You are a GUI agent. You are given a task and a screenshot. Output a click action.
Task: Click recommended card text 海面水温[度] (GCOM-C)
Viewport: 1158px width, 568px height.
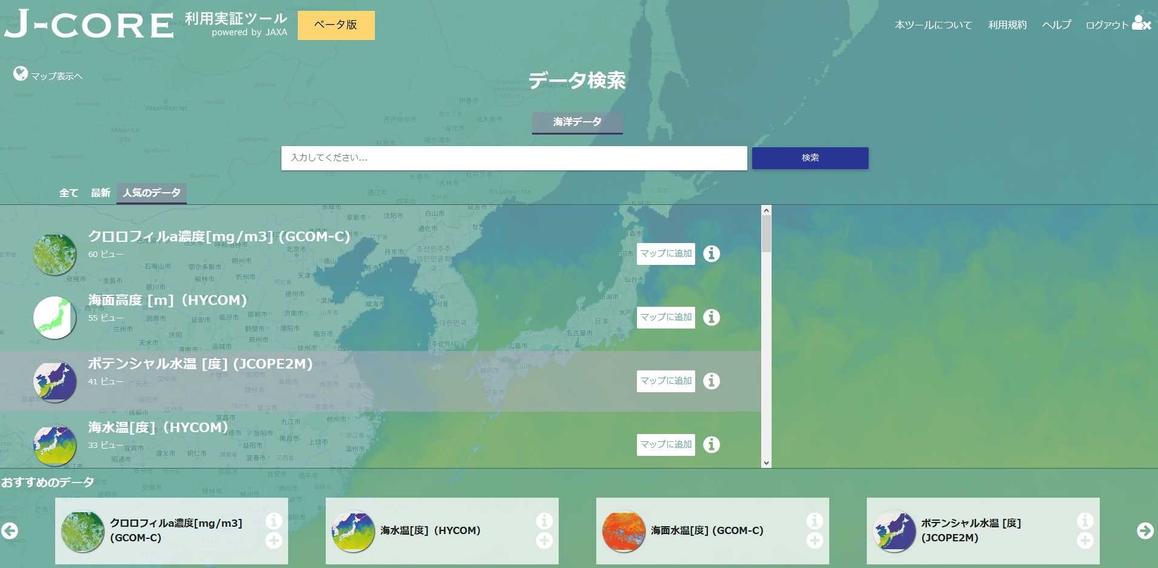point(707,530)
